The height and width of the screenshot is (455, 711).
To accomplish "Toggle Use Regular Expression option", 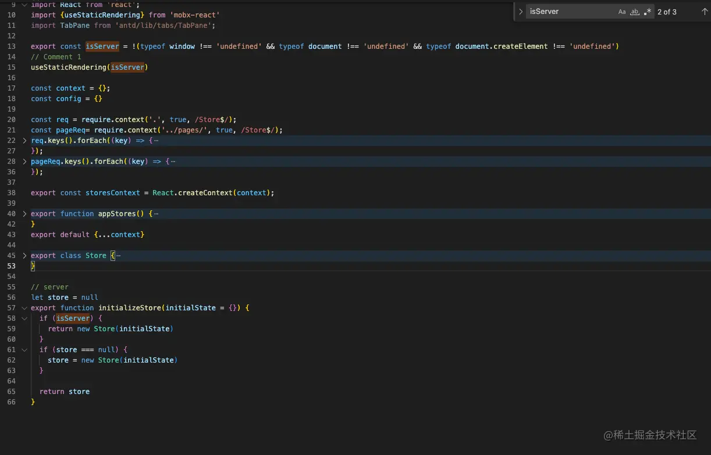I will (648, 12).
